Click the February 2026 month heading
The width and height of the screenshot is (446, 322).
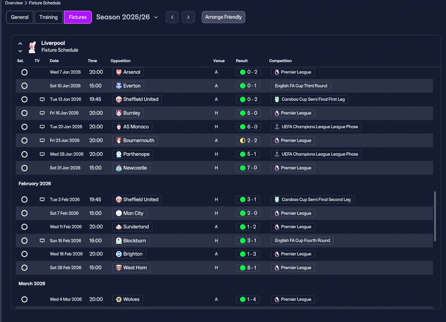click(35, 183)
